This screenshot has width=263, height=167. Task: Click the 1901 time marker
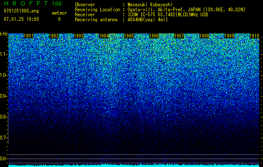(x=28, y=36)
